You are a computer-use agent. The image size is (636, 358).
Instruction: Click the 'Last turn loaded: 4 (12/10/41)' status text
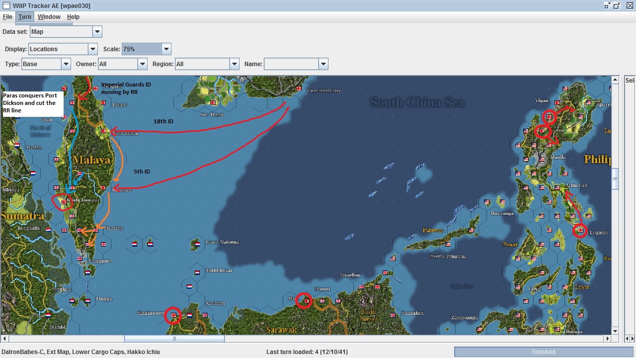(x=307, y=352)
